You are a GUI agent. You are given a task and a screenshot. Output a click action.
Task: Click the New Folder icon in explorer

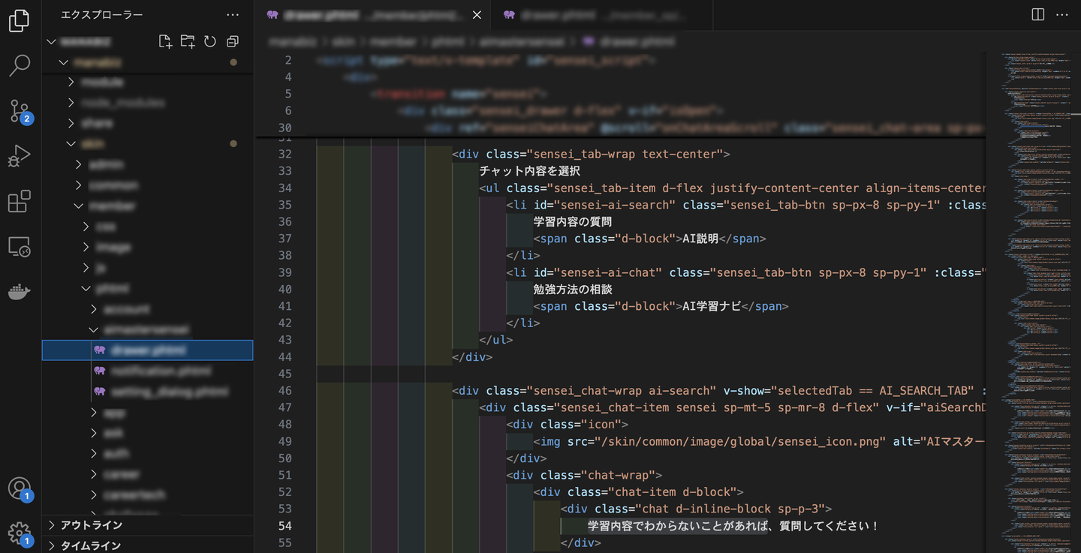(188, 42)
